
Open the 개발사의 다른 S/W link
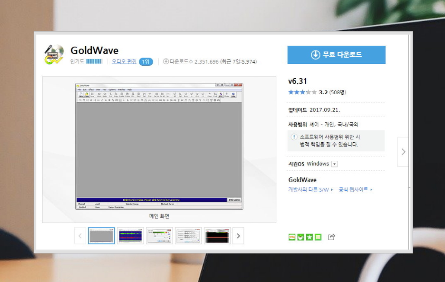(311, 189)
